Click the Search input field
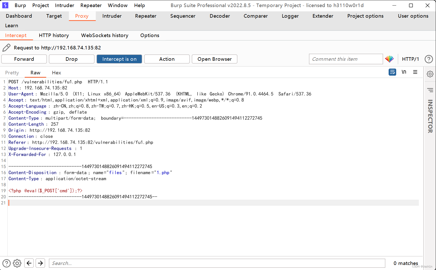 click(x=217, y=263)
